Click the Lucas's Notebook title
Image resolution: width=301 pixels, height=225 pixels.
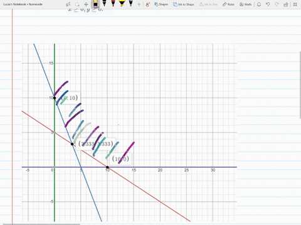pyautogui.click(x=23, y=4)
